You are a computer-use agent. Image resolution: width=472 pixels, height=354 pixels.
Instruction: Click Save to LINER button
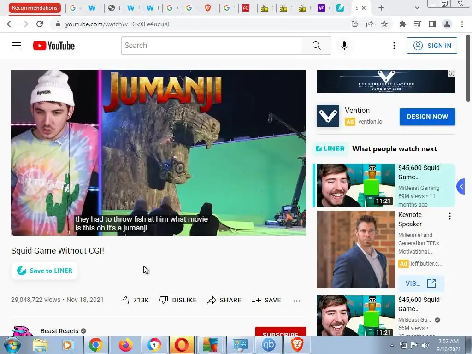45,271
